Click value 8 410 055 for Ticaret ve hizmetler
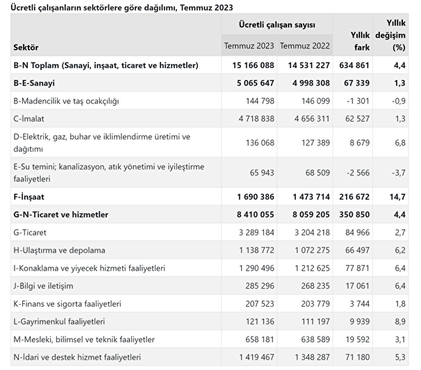 coord(256,214)
